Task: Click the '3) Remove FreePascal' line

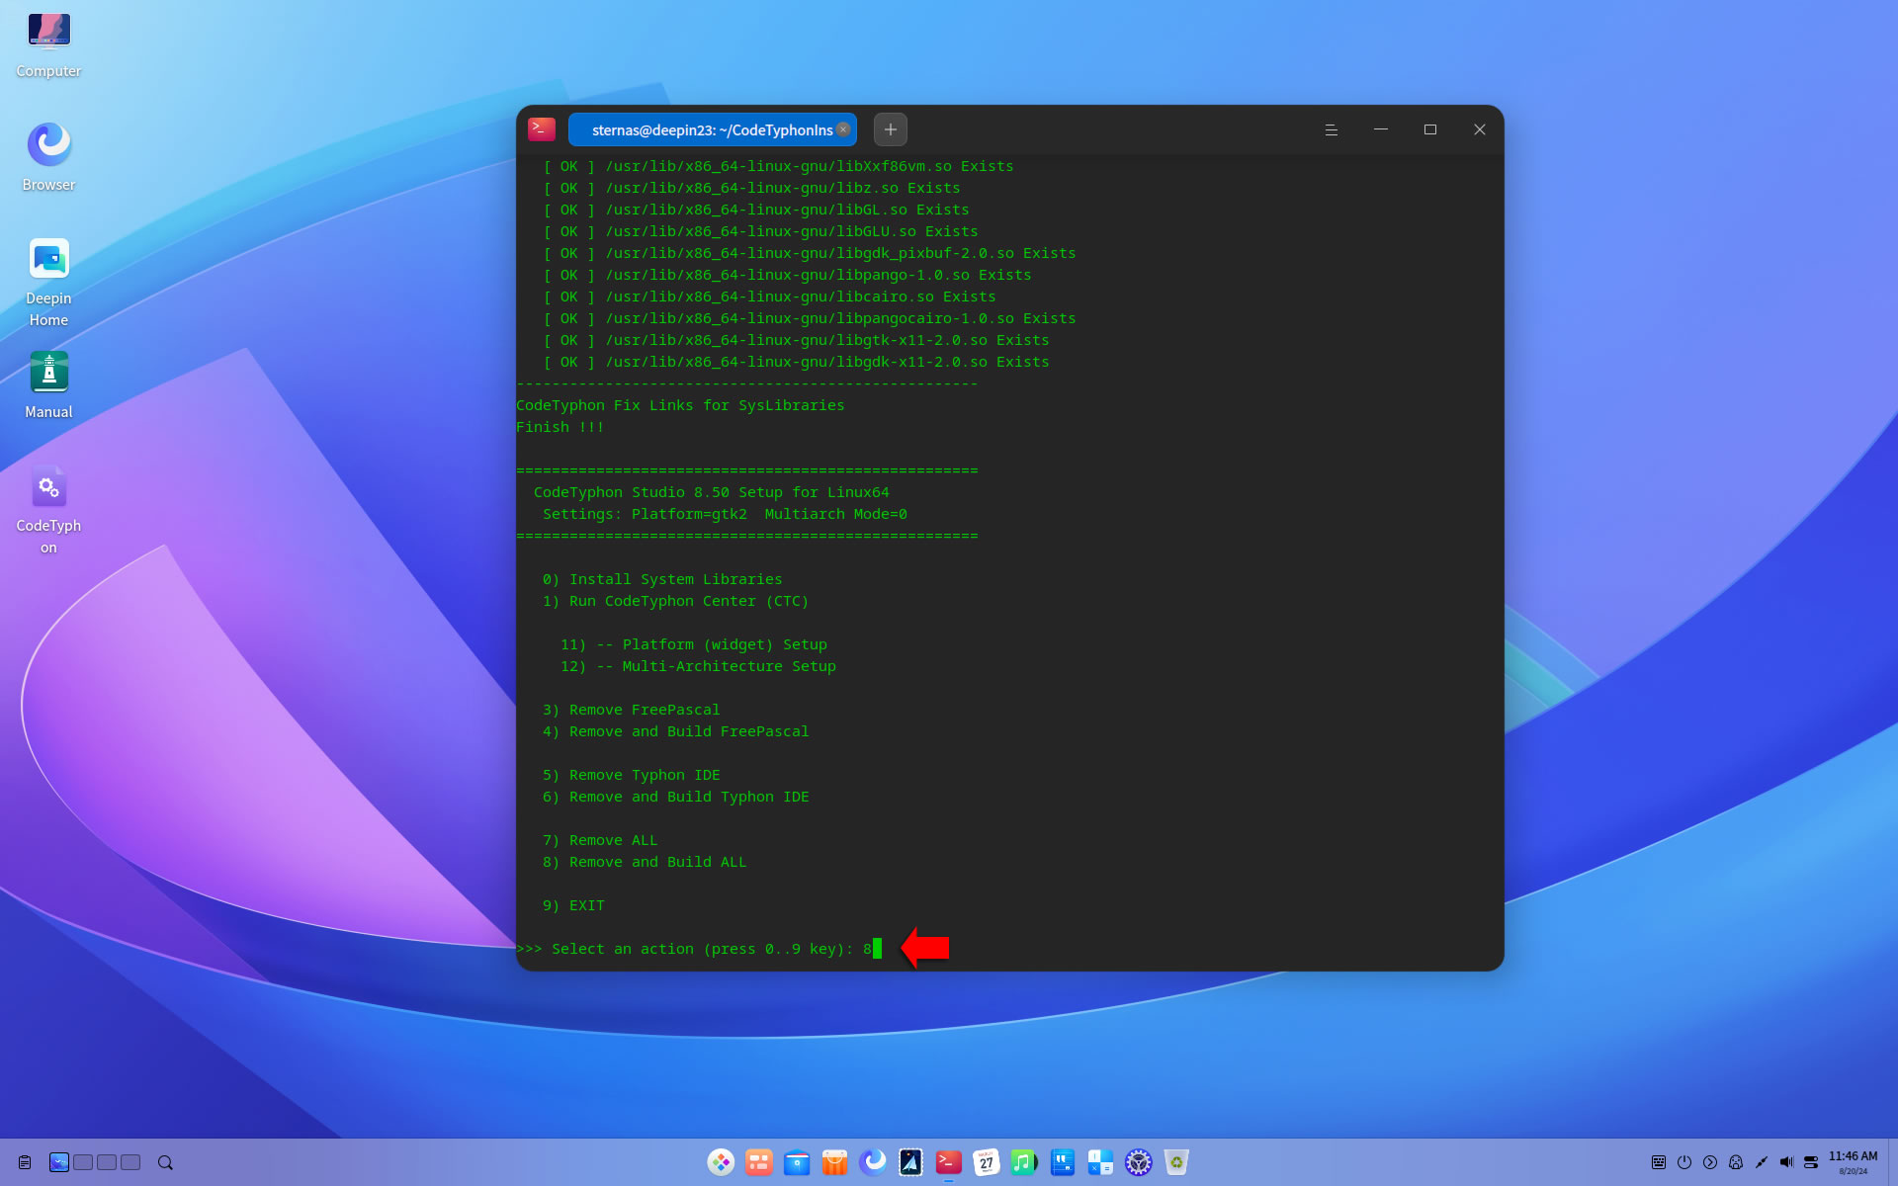Action: tap(631, 710)
